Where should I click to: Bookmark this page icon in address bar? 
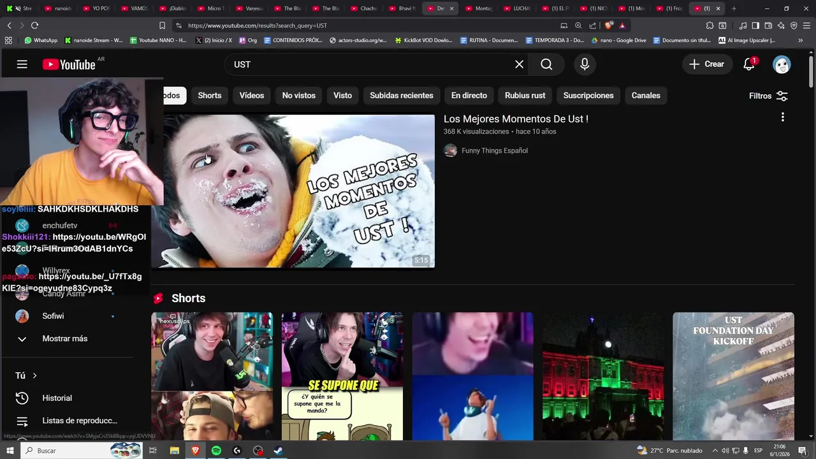(x=162, y=25)
